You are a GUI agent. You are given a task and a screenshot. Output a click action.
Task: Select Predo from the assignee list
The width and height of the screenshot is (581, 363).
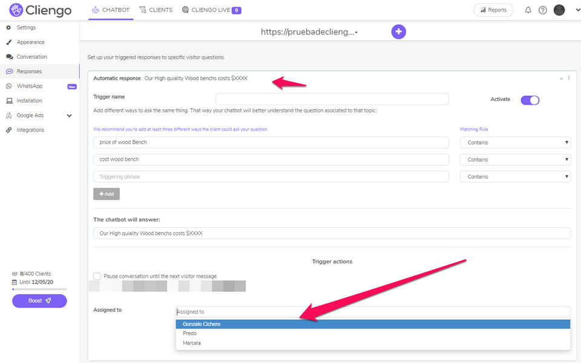tap(373, 333)
